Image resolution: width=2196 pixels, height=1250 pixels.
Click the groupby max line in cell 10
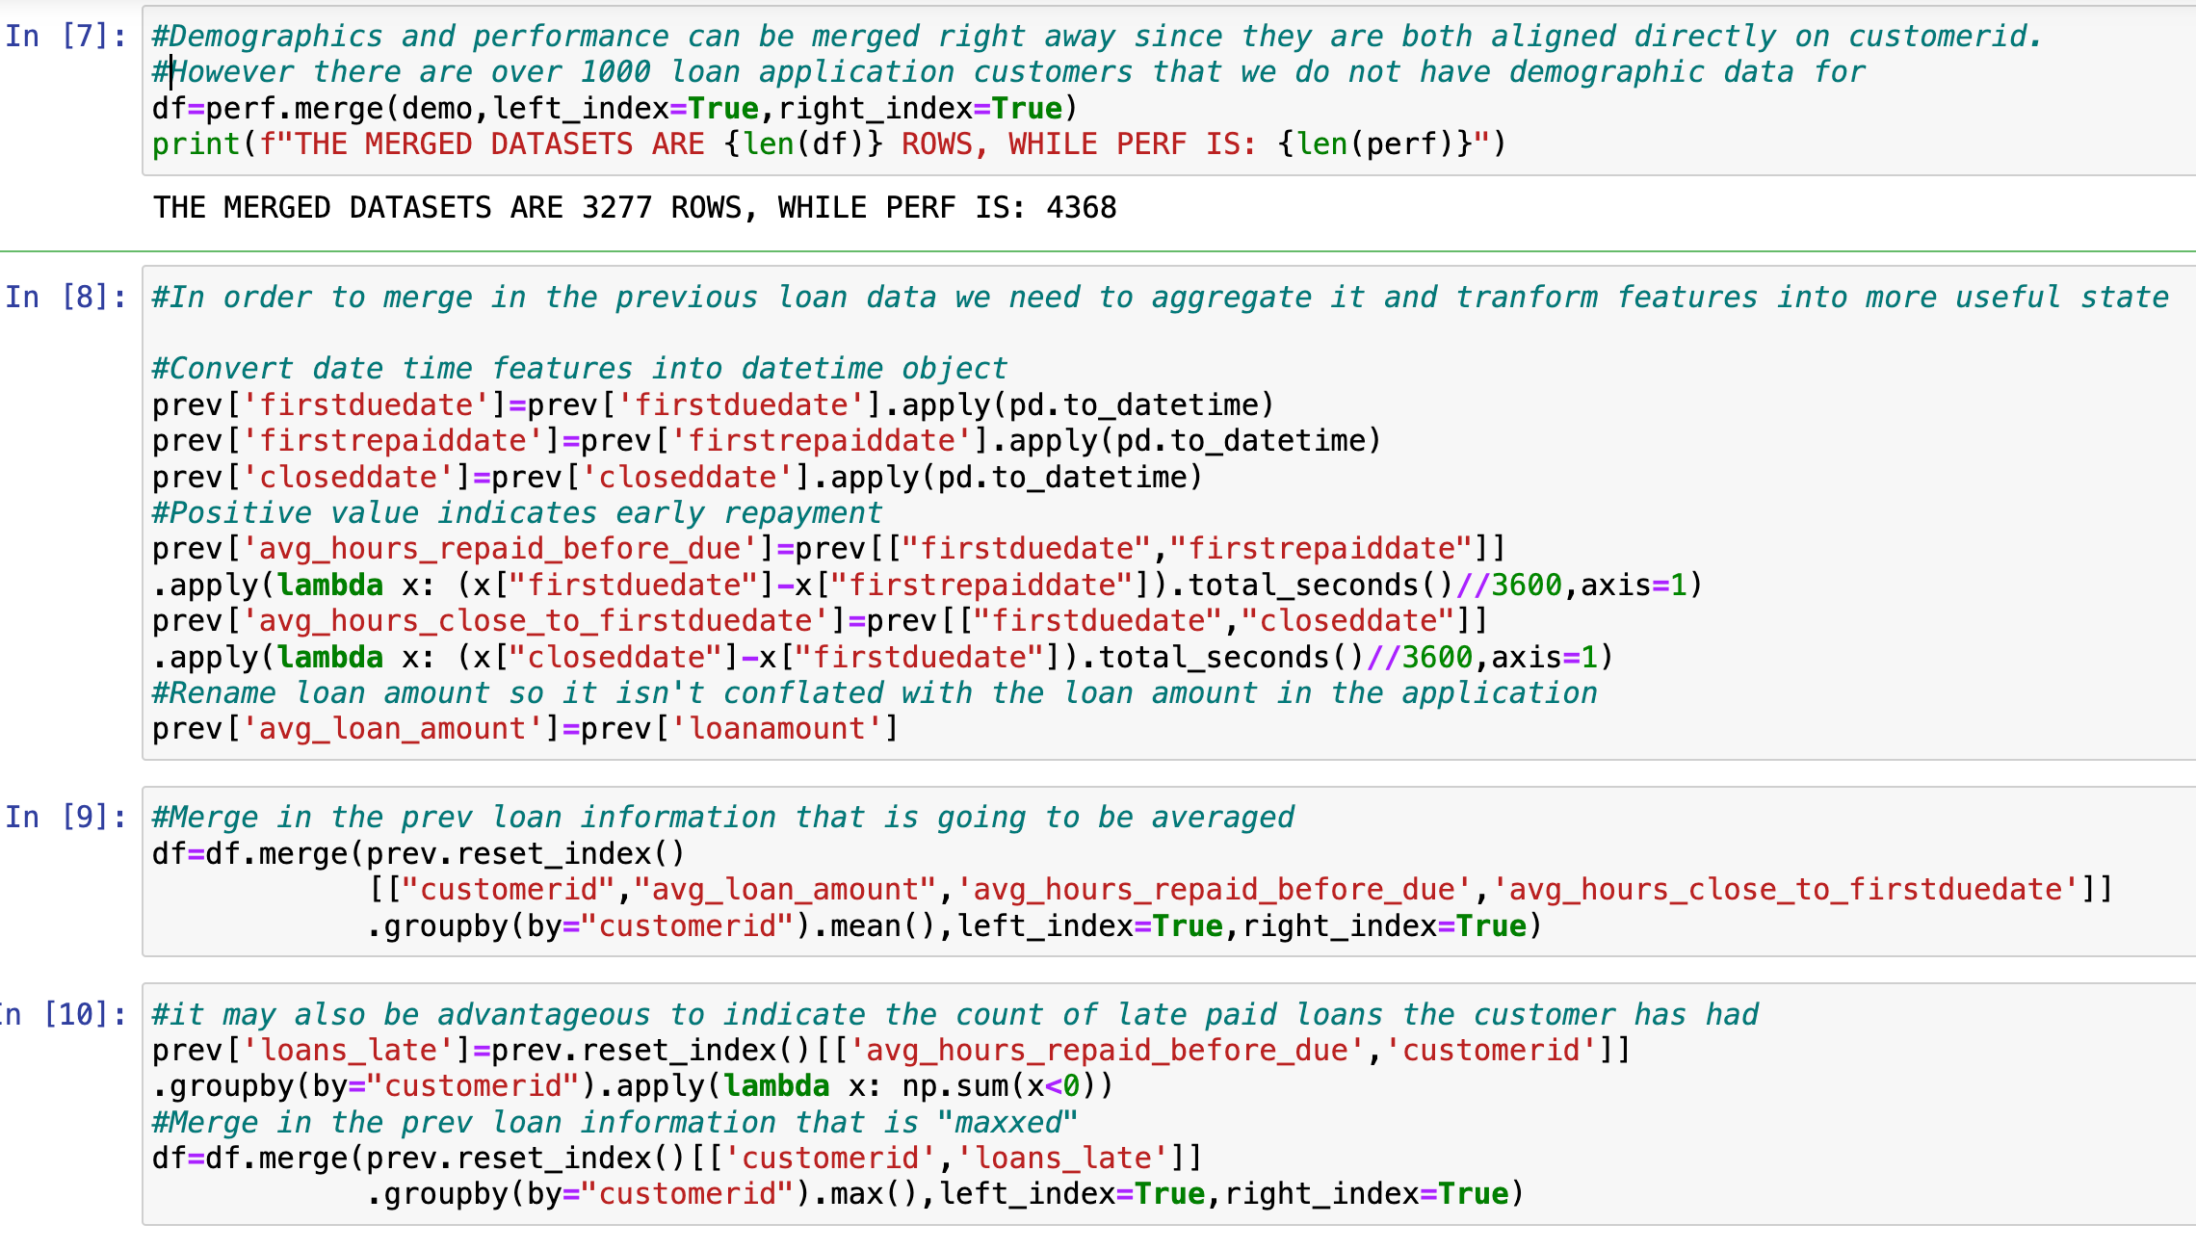tap(944, 1194)
